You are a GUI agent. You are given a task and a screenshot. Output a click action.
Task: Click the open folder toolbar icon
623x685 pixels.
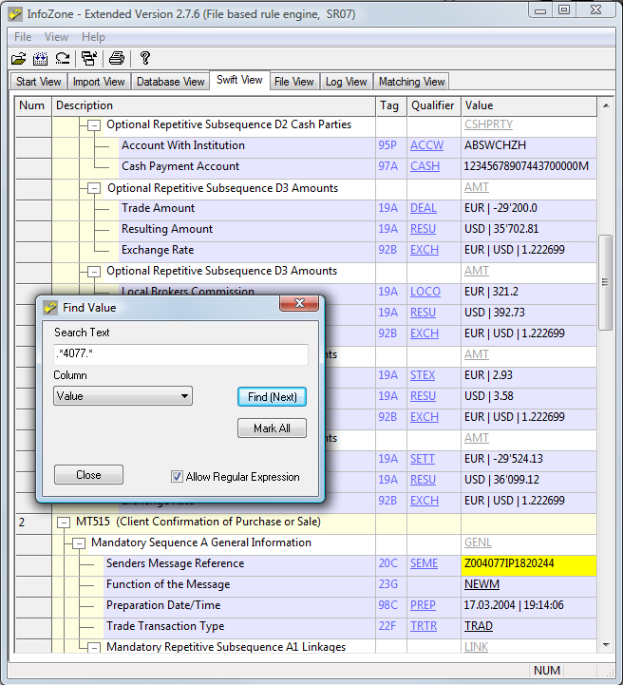pos(18,58)
